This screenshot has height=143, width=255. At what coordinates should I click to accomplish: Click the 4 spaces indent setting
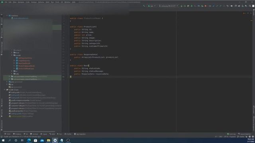[233, 137]
